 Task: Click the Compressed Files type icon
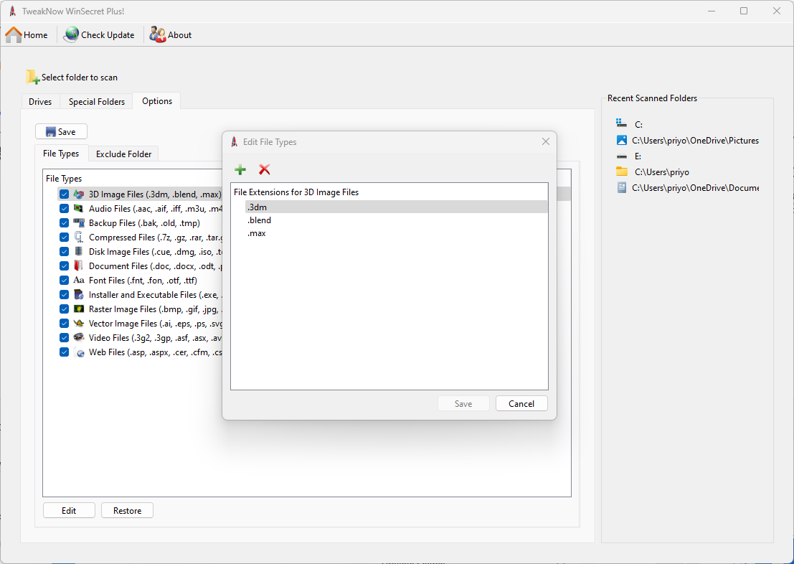point(78,238)
